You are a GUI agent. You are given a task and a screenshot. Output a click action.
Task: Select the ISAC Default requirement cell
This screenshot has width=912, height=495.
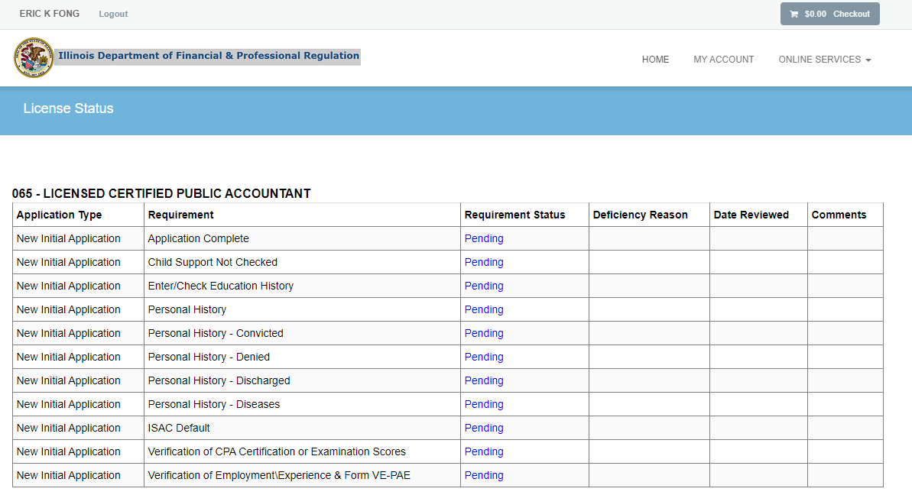tap(303, 429)
